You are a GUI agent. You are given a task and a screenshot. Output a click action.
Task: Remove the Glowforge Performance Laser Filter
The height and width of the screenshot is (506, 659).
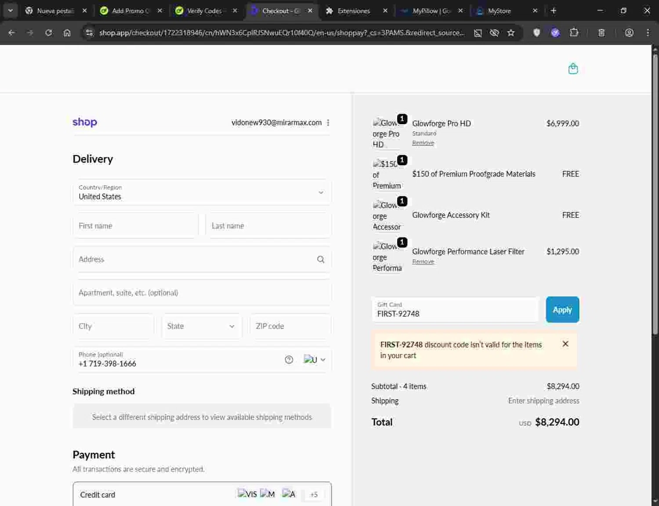[423, 262]
